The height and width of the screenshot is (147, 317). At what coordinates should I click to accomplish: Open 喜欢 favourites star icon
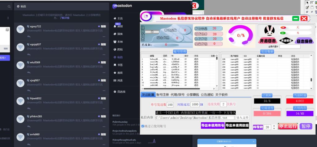115,73
